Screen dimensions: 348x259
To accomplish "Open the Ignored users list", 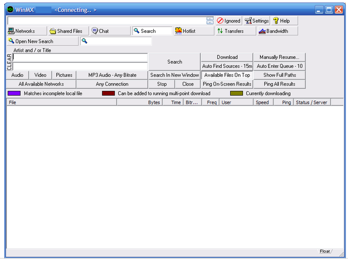I will [229, 21].
